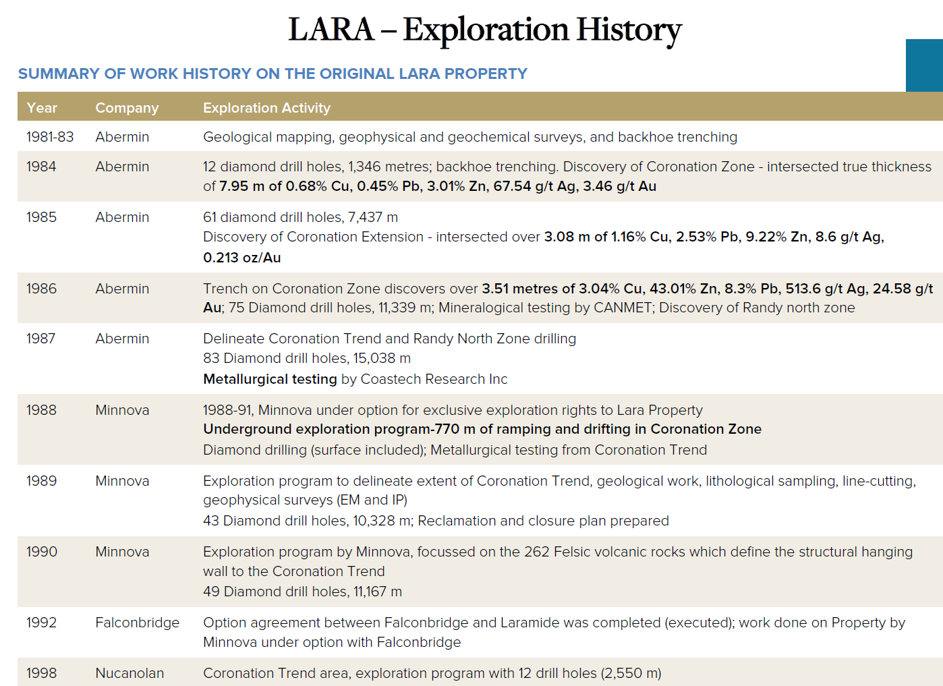Click 'Abermin' in the 1981-83 row
The image size is (943, 686).
[122, 137]
